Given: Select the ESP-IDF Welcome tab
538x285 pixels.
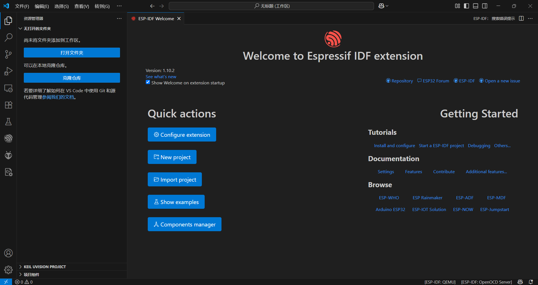Looking at the screenshot, I should pos(156,18).
